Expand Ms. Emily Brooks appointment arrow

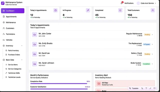tap(152, 44)
